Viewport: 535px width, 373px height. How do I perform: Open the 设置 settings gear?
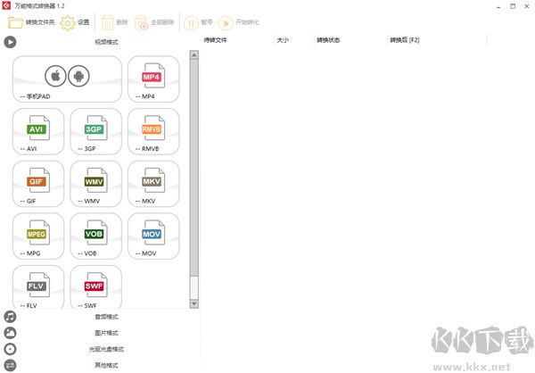point(74,22)
